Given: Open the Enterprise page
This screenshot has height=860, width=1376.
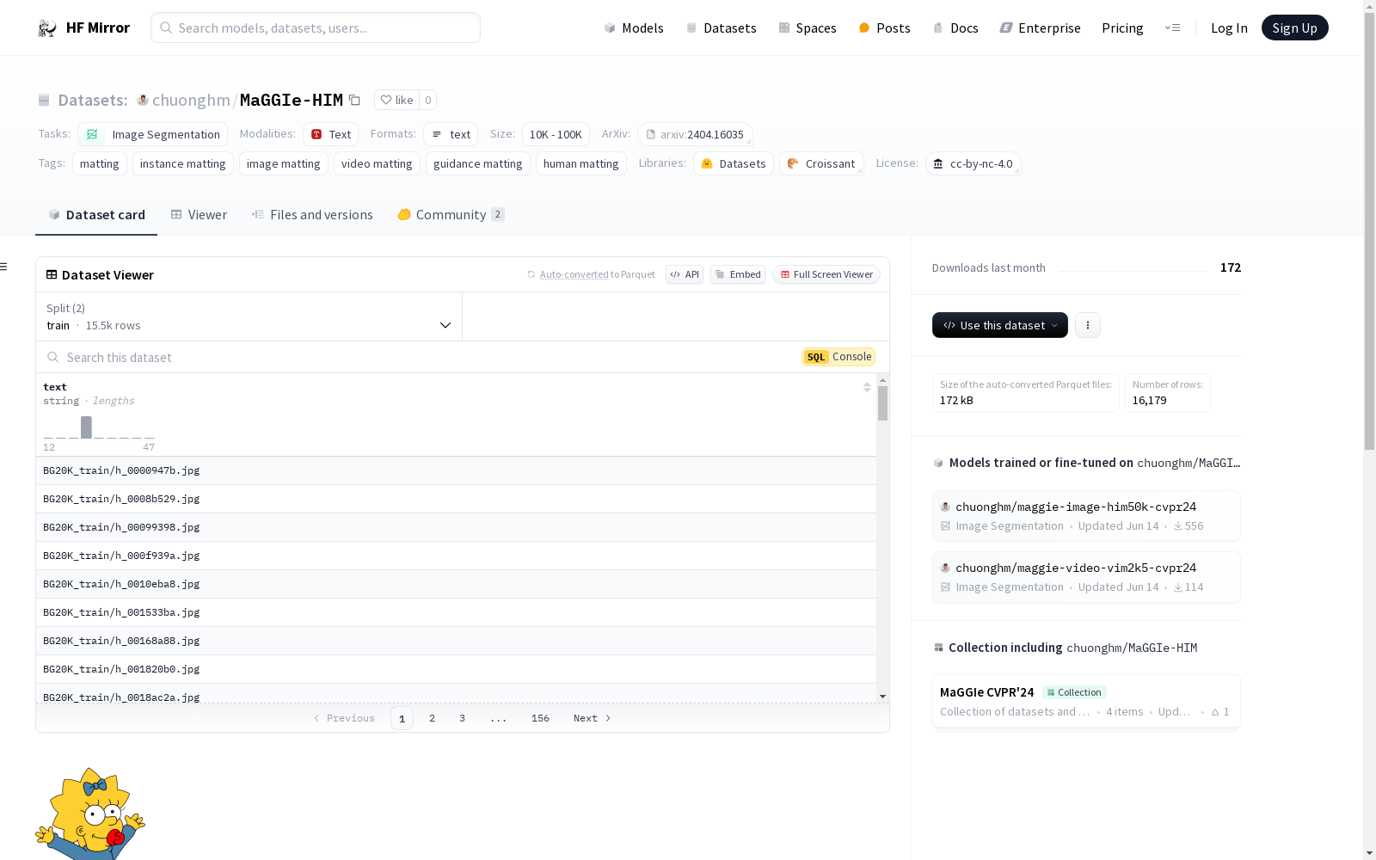Looking at the screenshot, I should tap(1040, 28).
